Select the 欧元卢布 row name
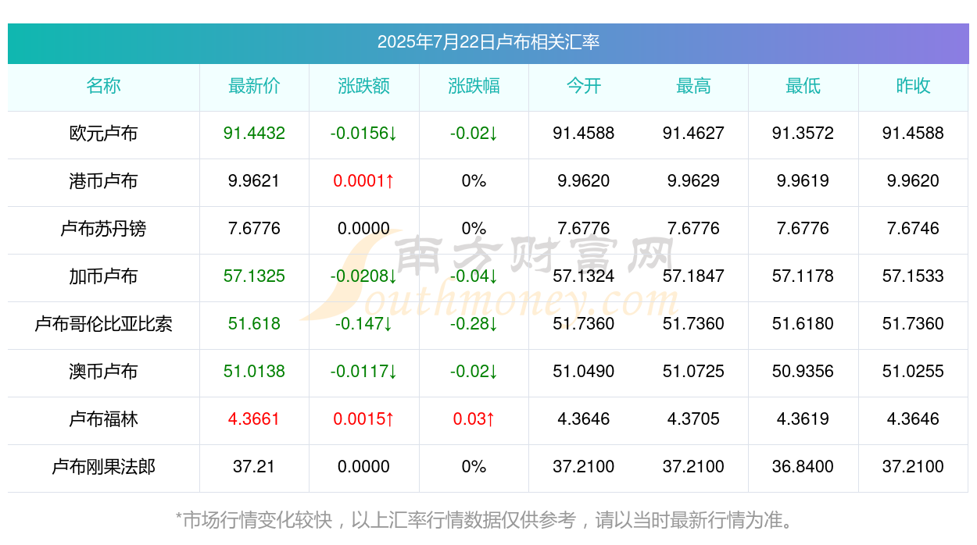 coord(103,134)
